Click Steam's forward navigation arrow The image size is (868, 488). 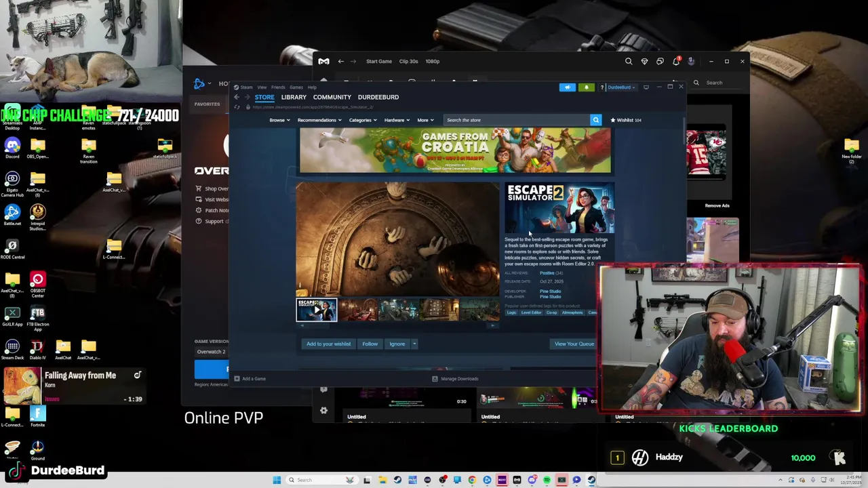click(x=246, y=97)
